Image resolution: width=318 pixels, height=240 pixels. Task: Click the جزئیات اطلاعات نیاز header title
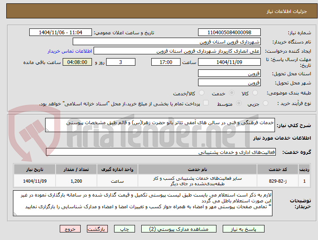[286, 11]
